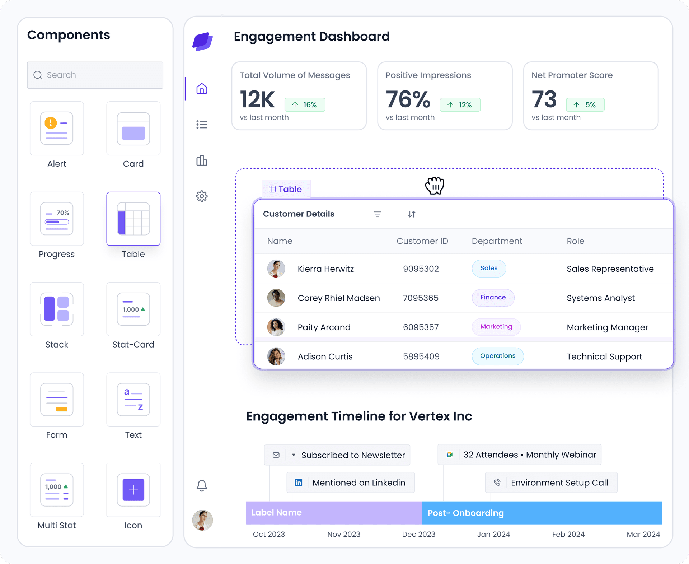The image size is (689, 564).
Task: Open the settings gear in the sidebar
Action: tap(202, 196)
